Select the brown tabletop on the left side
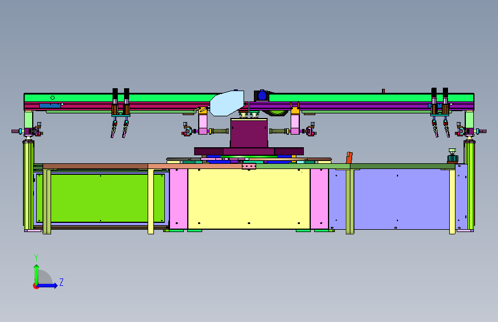Image resolution: width=498 pixels, height=322 pixels. [95, 166]
